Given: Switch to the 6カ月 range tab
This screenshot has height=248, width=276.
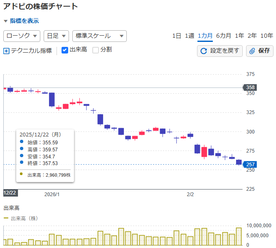Looking at the screenshot, I should point(224,36).
